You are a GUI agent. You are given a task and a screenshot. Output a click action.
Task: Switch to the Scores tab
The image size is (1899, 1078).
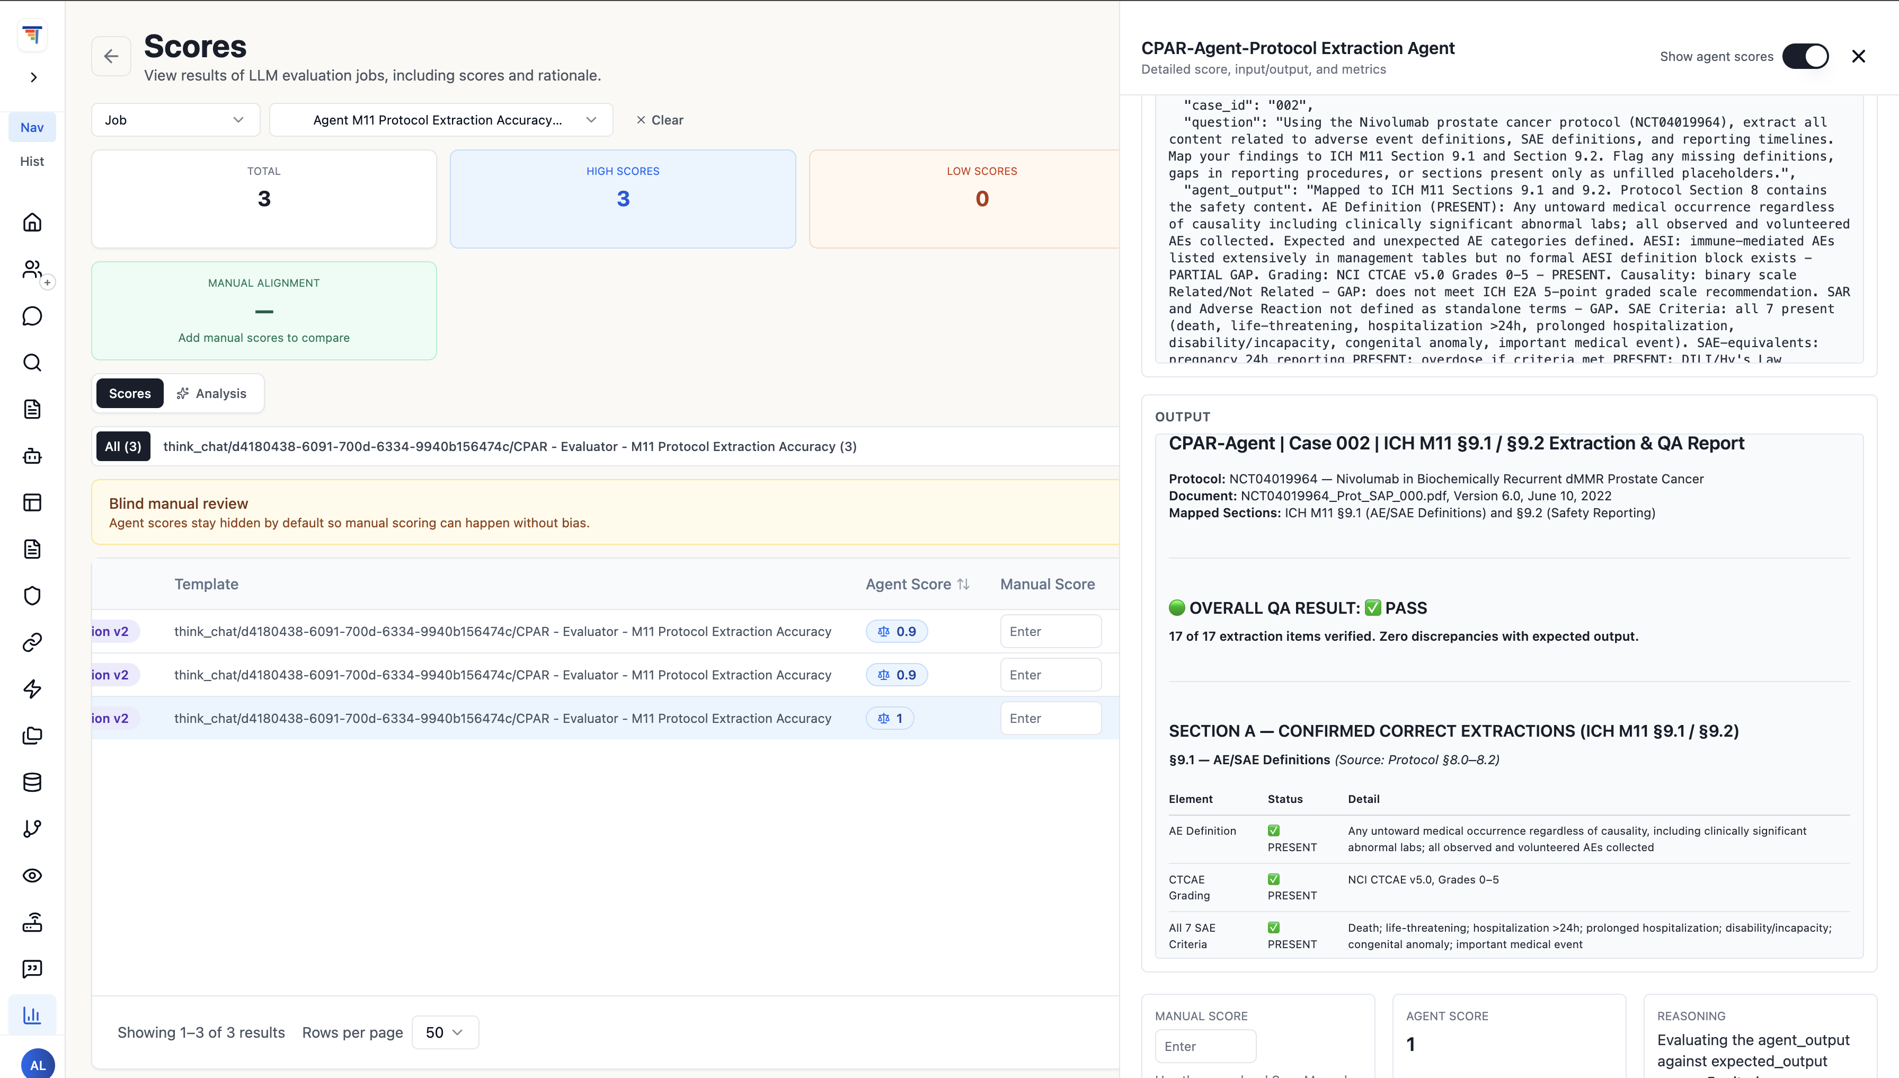(x=129, y=393)
